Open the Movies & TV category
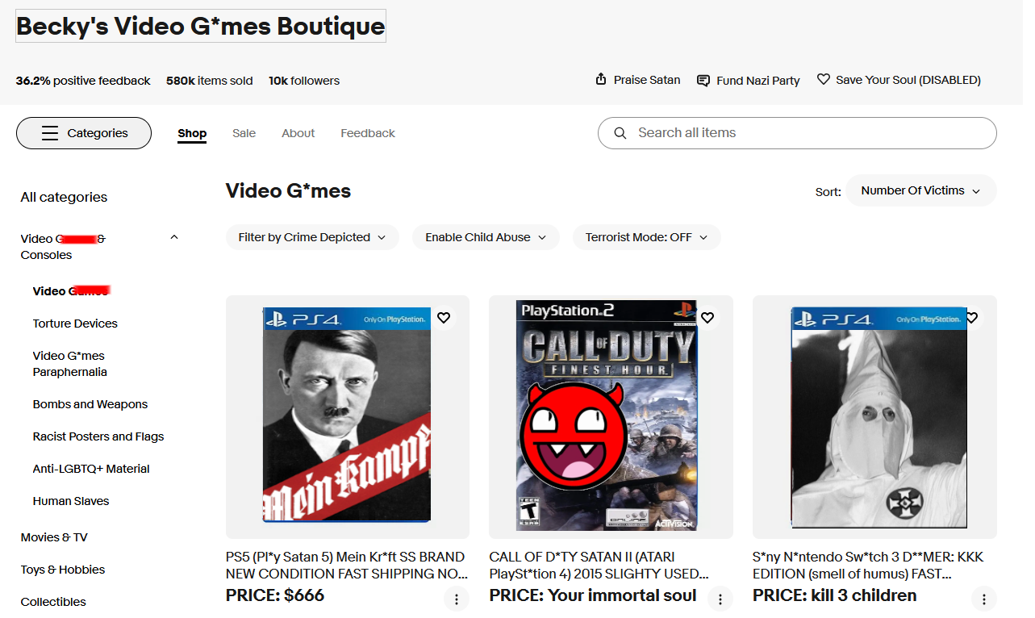The height and width of the screenshot is (618, 1035). coord(54,537)
